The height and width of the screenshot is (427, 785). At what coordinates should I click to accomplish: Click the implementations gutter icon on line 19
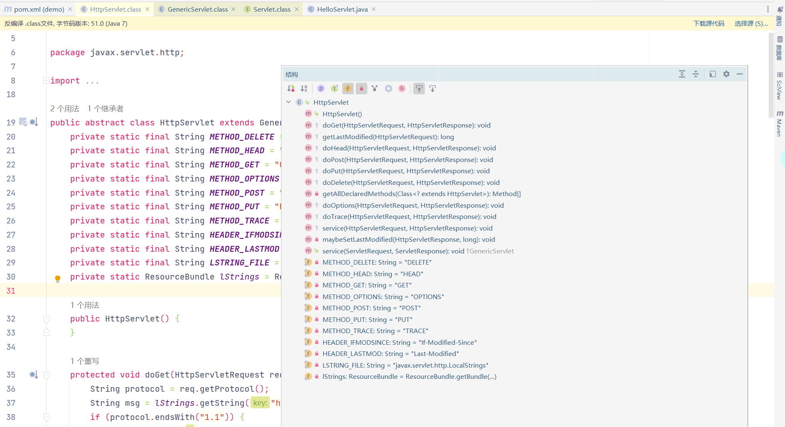[x=34, y=123]
